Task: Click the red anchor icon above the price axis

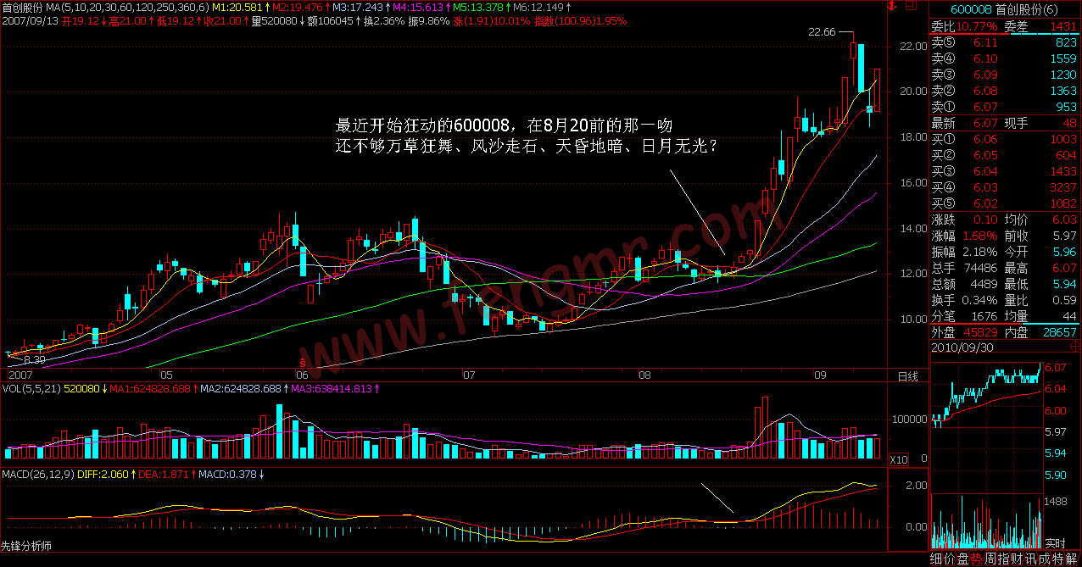Action: tap(891, 7)
